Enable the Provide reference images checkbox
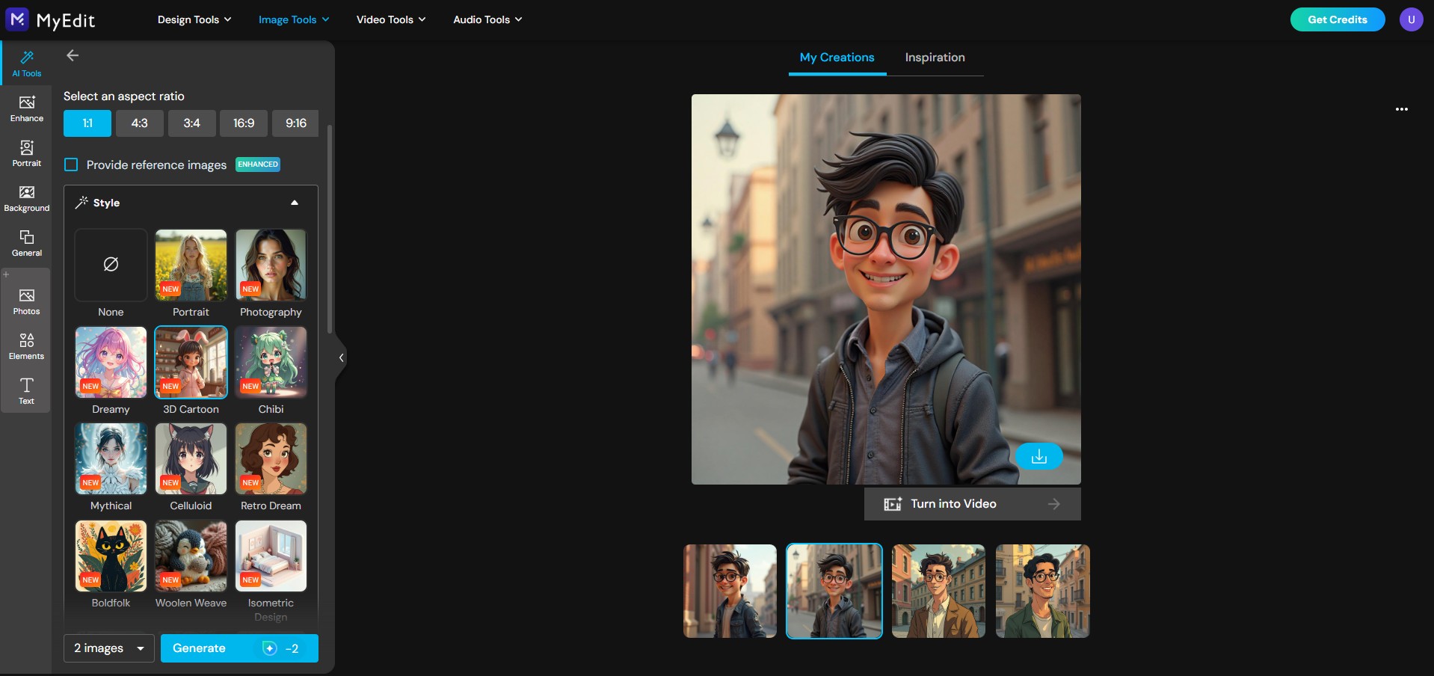Viewport: 1434px width, 676px height. [71, 165]
